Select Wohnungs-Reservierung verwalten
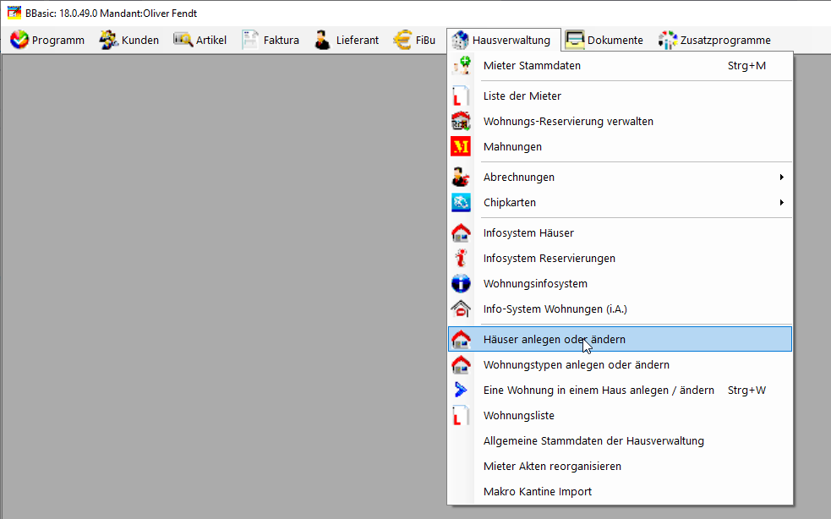Image resolution: width=831 pixels, height=519 pixels. click(x=620, y=122)
